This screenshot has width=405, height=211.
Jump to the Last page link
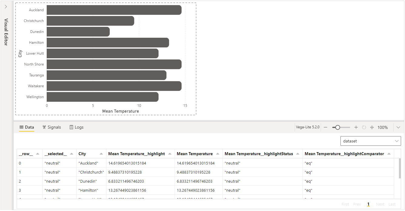tap(392, 204)
